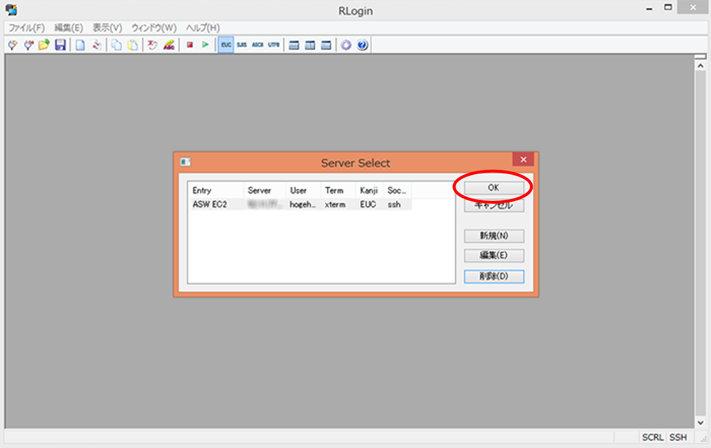Sort by the Entry column header
The image size is (711, 448).
click(x=216, y=191)
